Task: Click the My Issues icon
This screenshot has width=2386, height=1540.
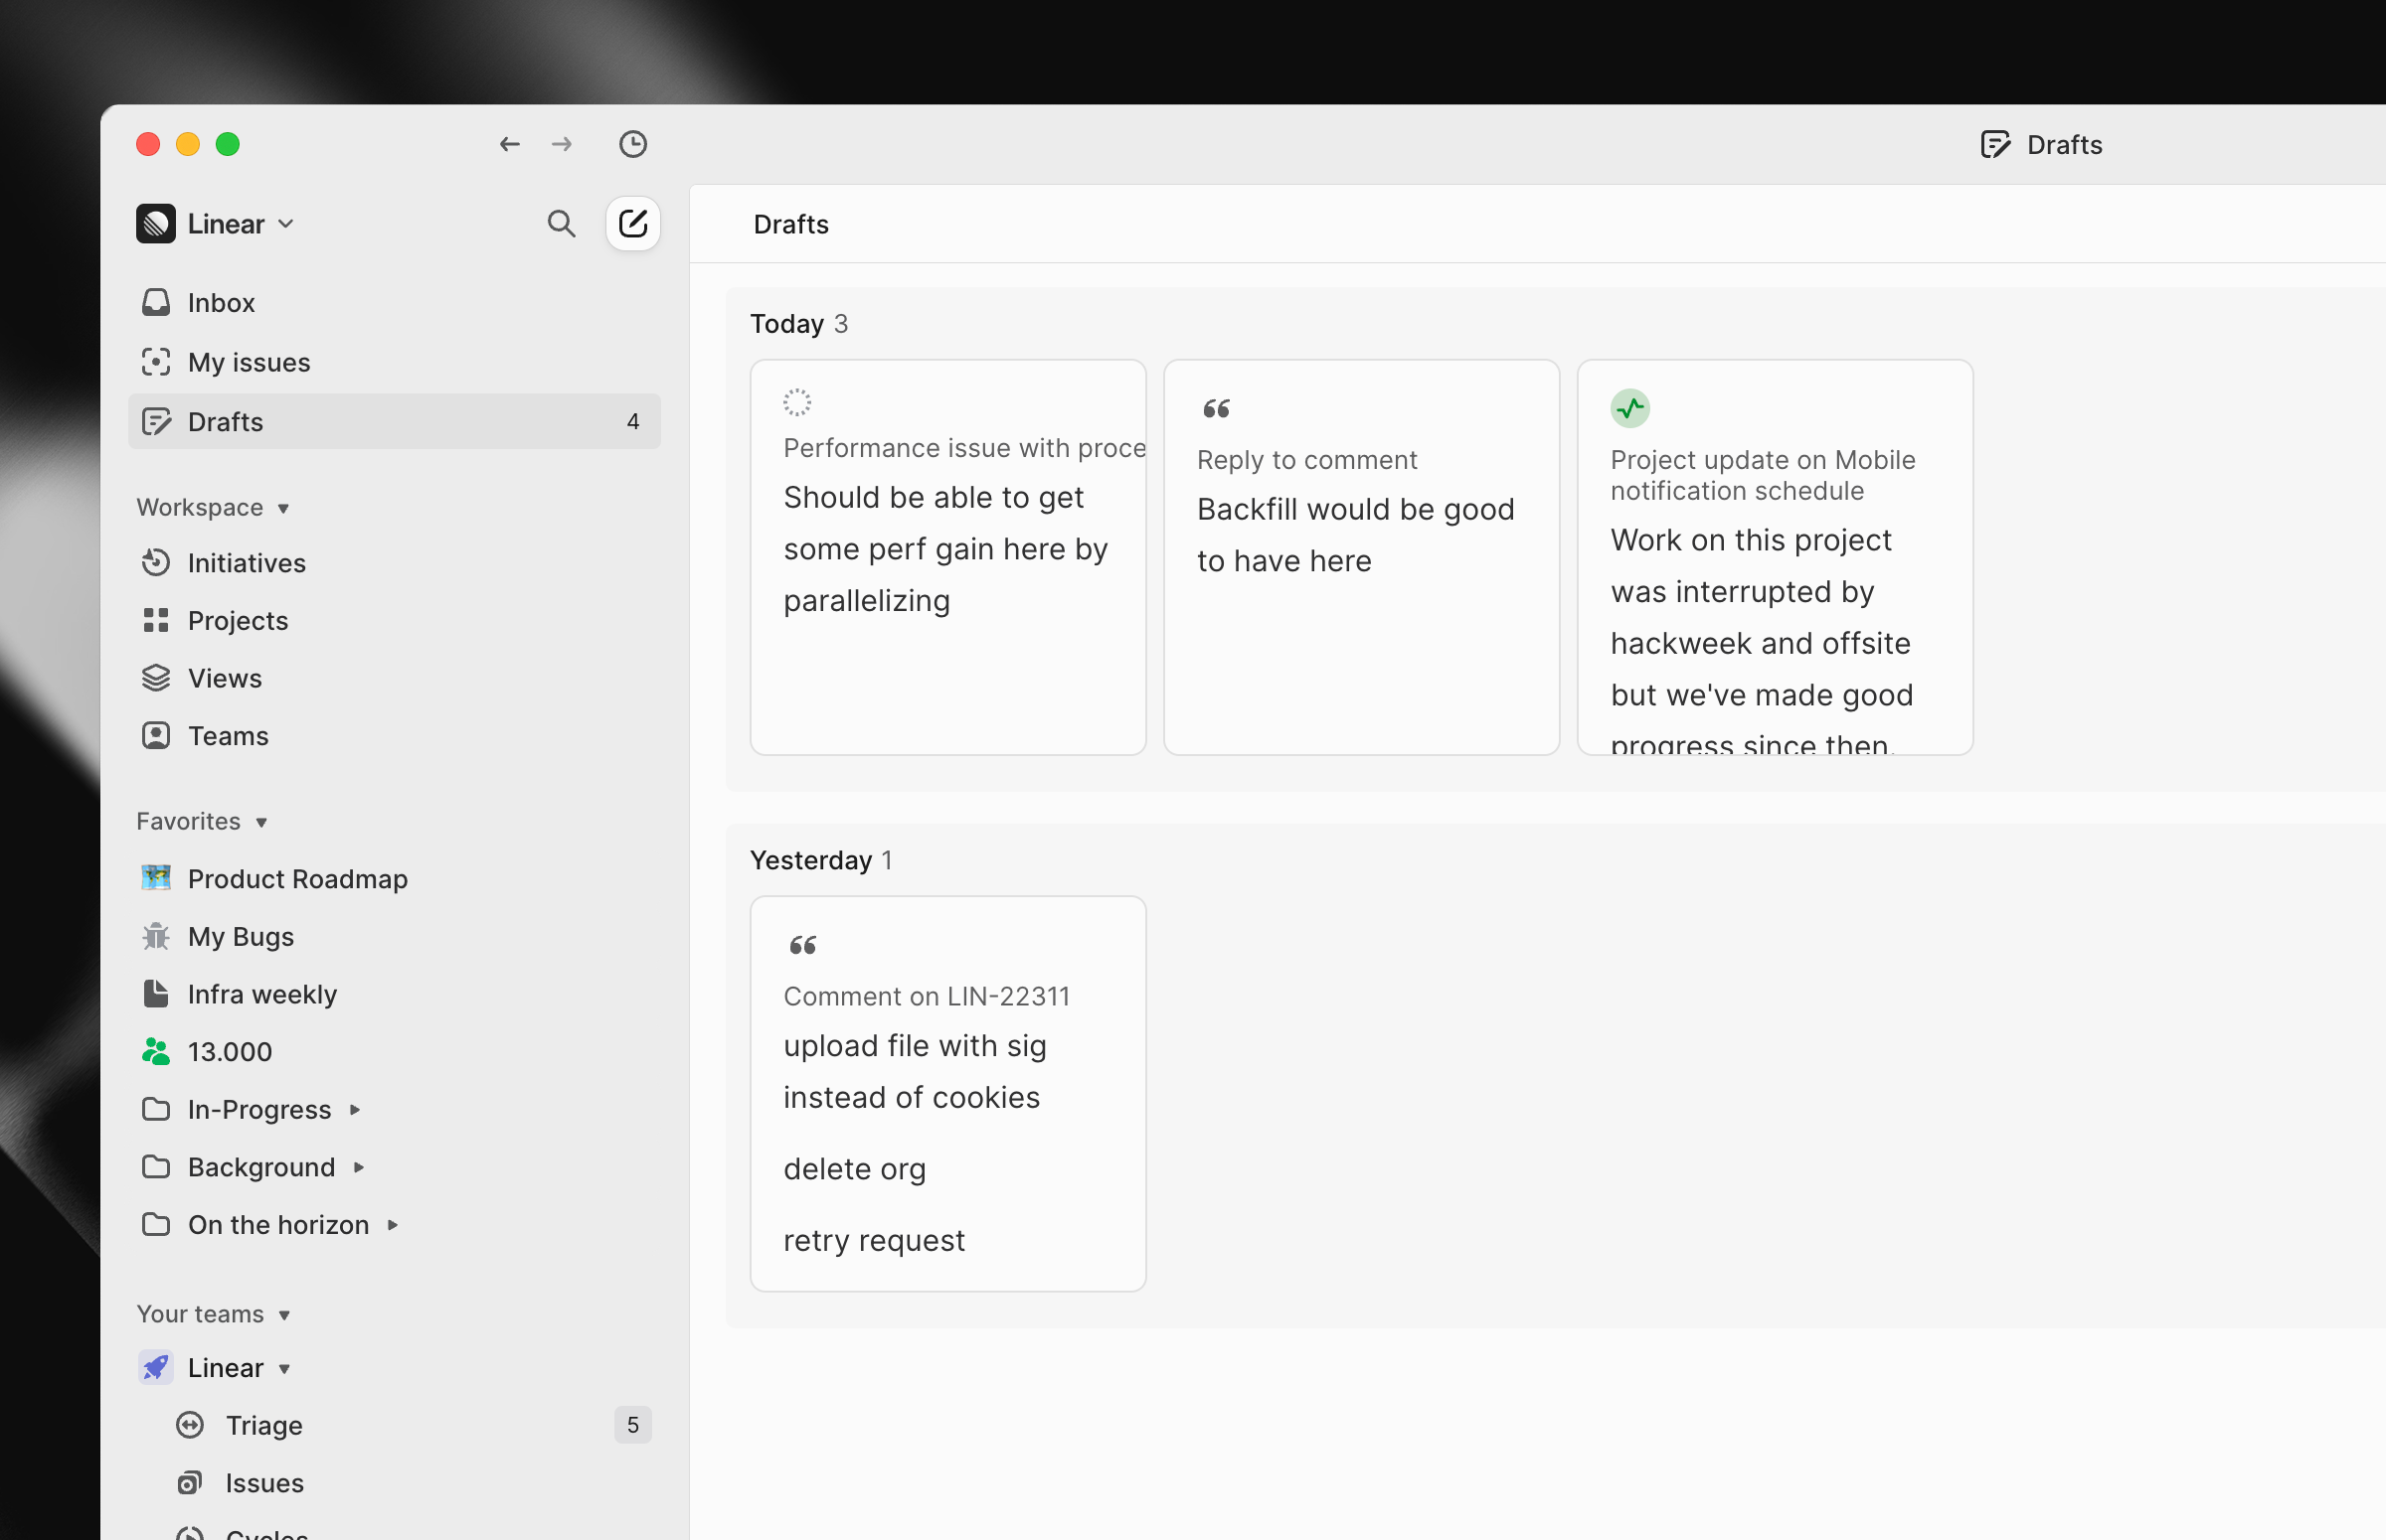Action: pos(158,362)
